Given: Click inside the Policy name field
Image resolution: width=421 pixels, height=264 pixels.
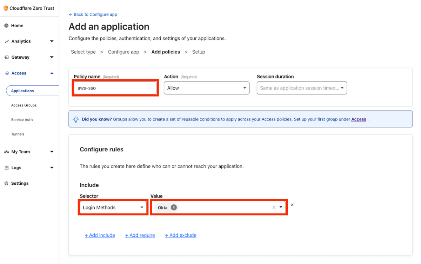Looking at the screenshot, I should click(x=115, y=88).
